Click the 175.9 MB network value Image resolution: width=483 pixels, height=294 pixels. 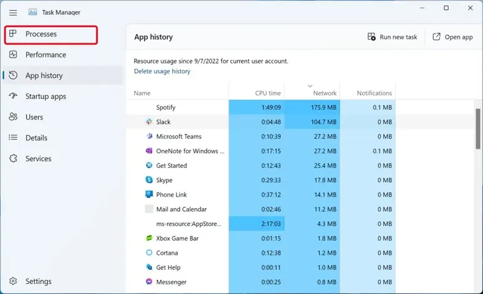pos(323,107)
